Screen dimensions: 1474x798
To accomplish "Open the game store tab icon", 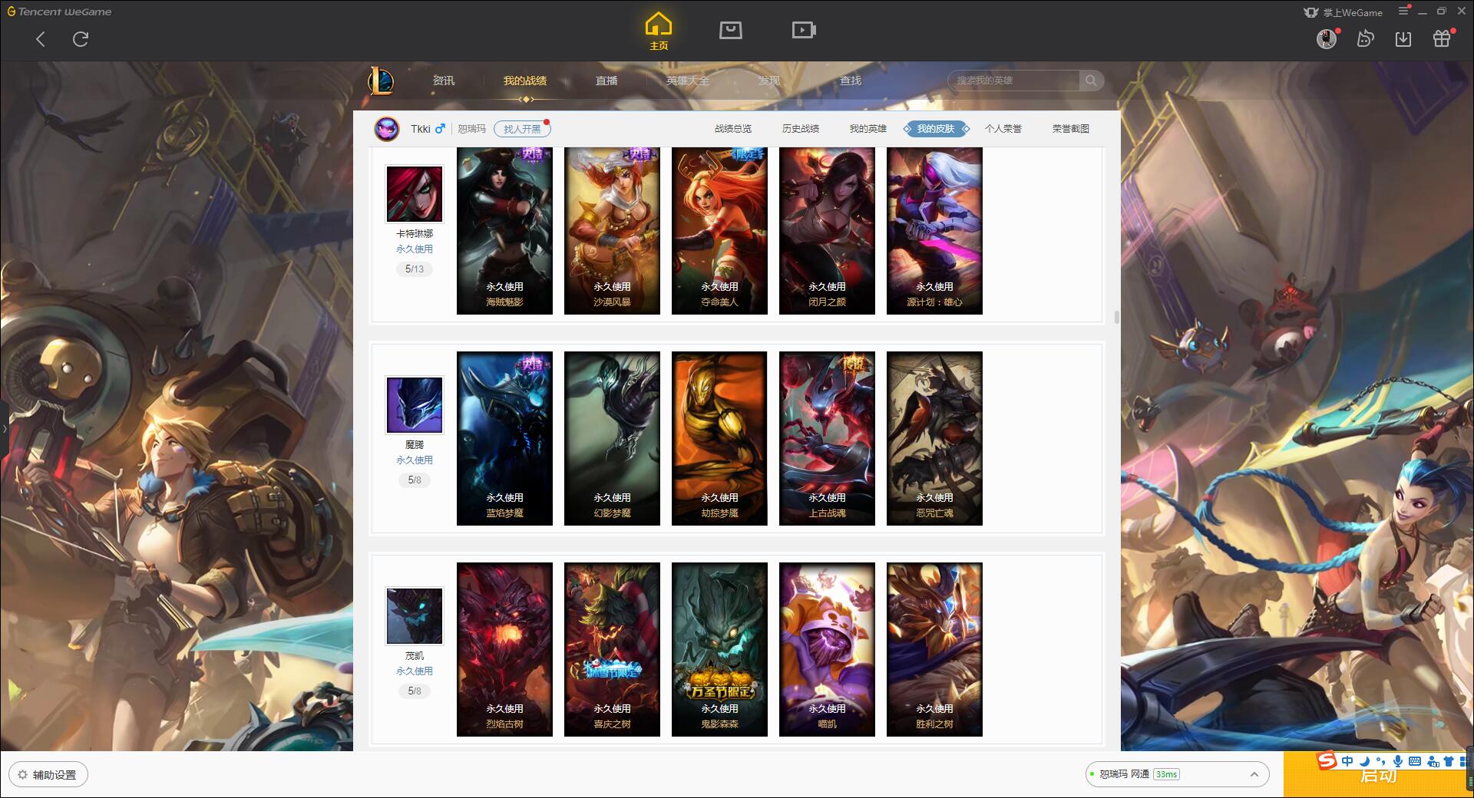I will click(x=731, y=31).
